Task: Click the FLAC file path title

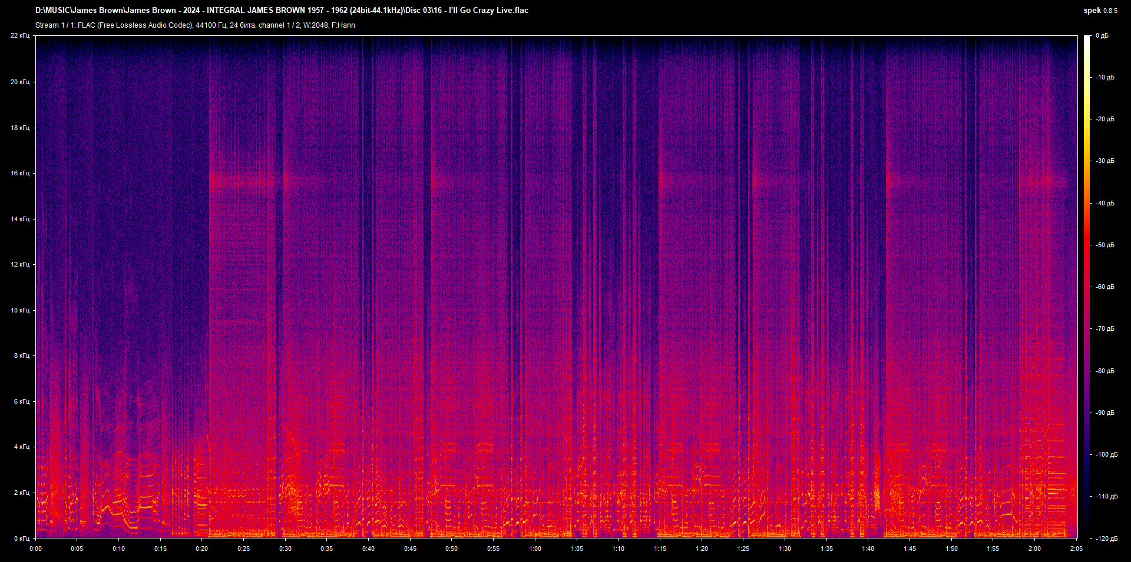Action: (x=282, y=11)
